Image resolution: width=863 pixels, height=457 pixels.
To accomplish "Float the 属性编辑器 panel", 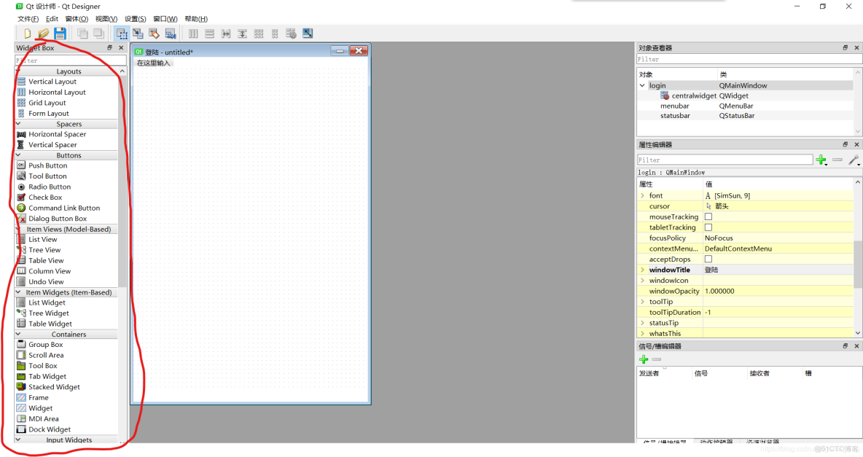I will click(846, 144).
